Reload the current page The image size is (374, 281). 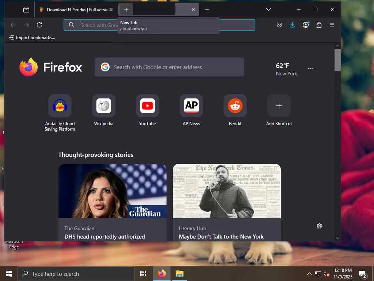tap(39, 25)
